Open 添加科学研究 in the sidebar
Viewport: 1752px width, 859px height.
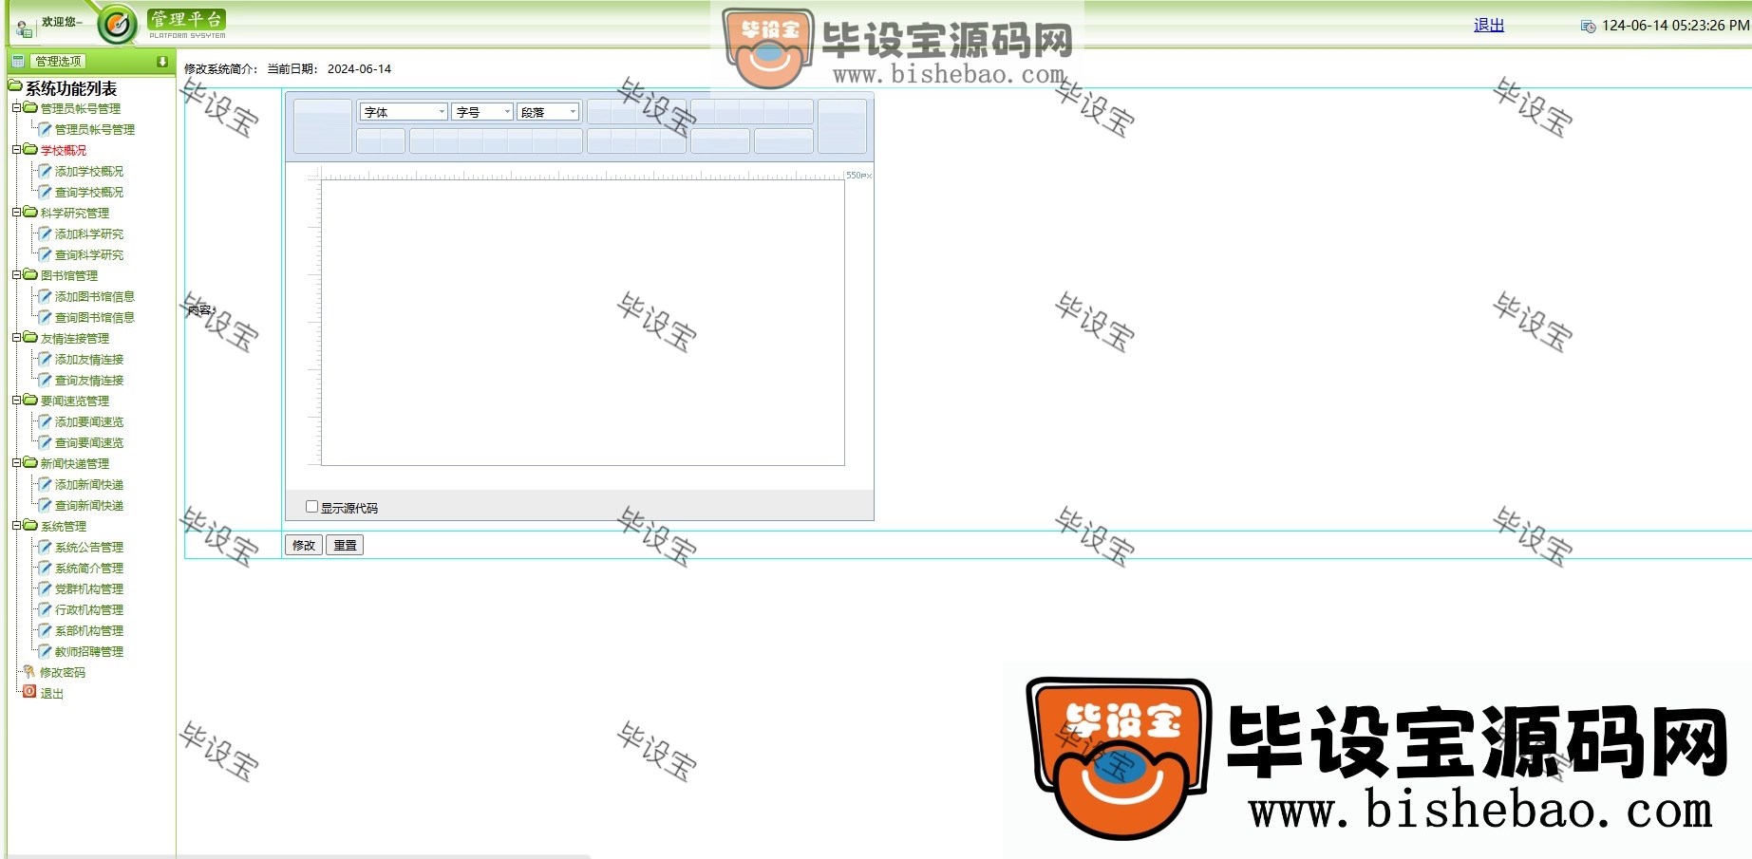click(89, 234)
